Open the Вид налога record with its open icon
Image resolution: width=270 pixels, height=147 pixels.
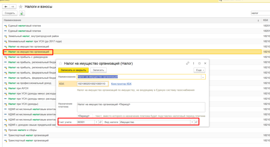pos(196,122)
